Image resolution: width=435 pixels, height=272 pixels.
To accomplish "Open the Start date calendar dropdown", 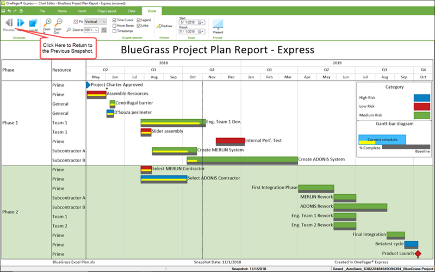I will pyautogui.click(x=201, y=22).
